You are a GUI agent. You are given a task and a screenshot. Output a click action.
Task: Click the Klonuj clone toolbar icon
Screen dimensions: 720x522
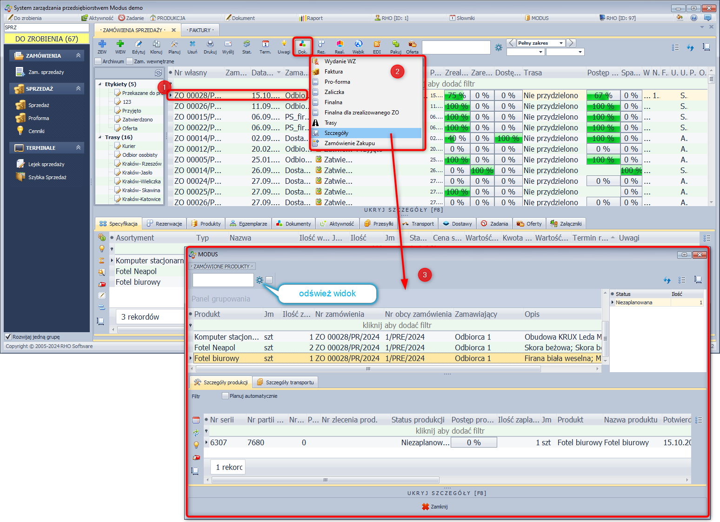(156, 46)
